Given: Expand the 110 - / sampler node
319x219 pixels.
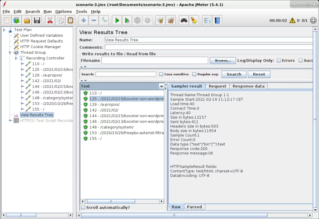Looking at the screenshot, I should coord(22,64).
